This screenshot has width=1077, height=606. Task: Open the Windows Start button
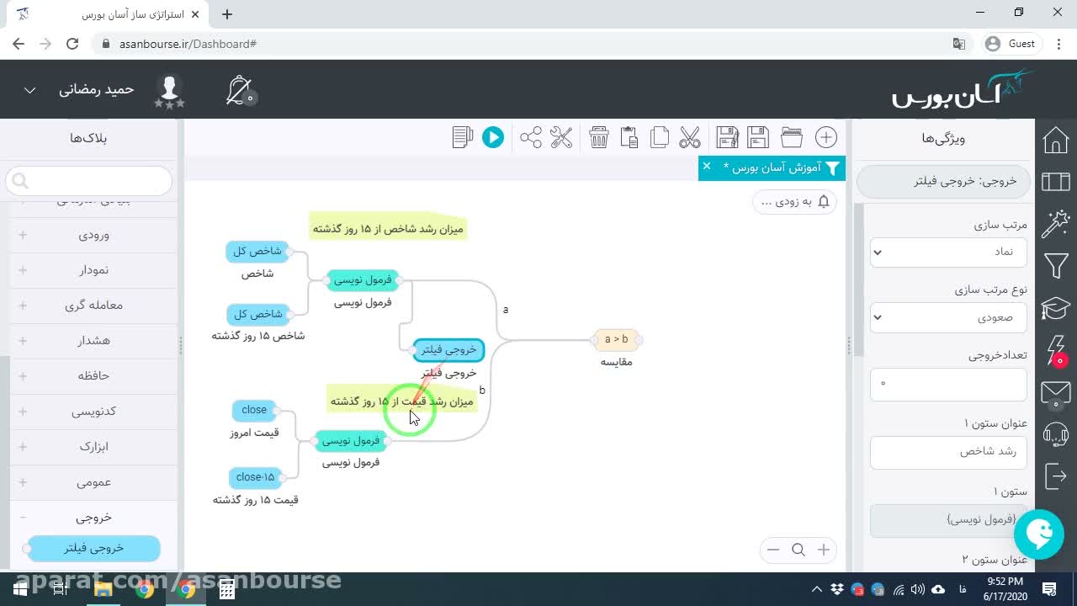20,589
